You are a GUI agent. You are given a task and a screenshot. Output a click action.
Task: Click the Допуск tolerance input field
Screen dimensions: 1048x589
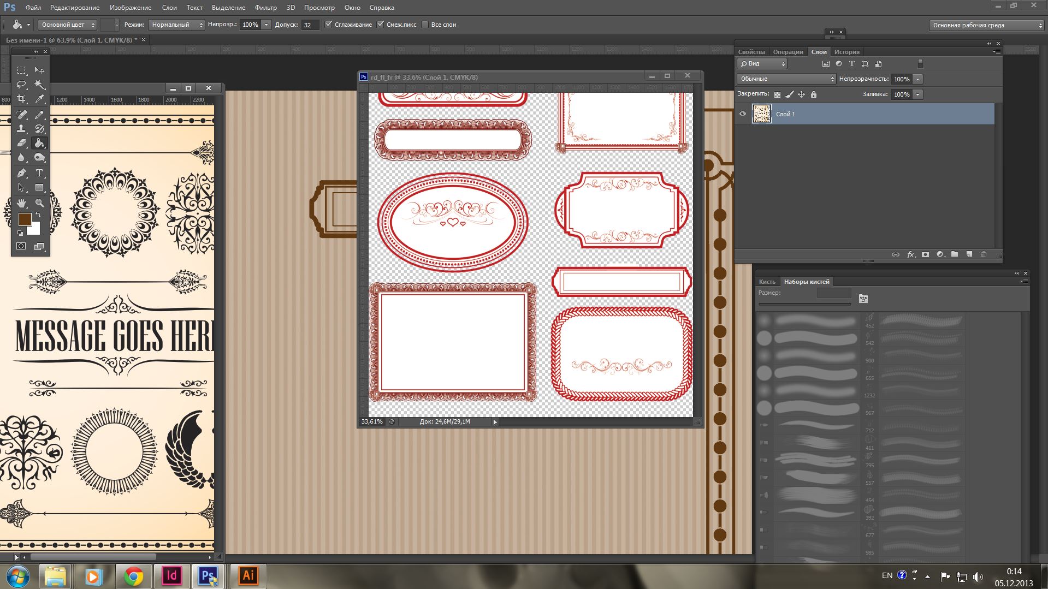pos(310,25)
